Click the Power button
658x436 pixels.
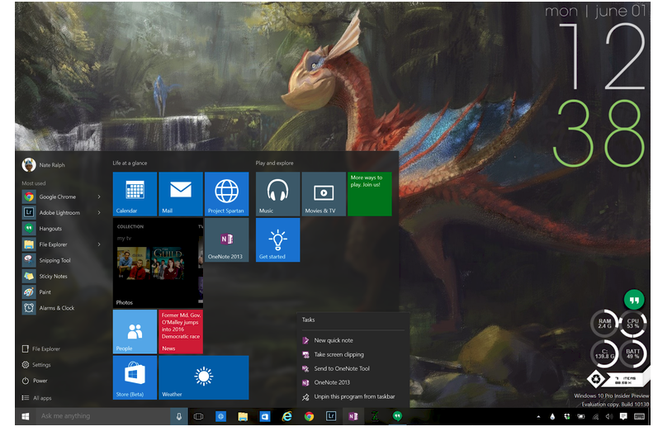click(x=35, y=381)
